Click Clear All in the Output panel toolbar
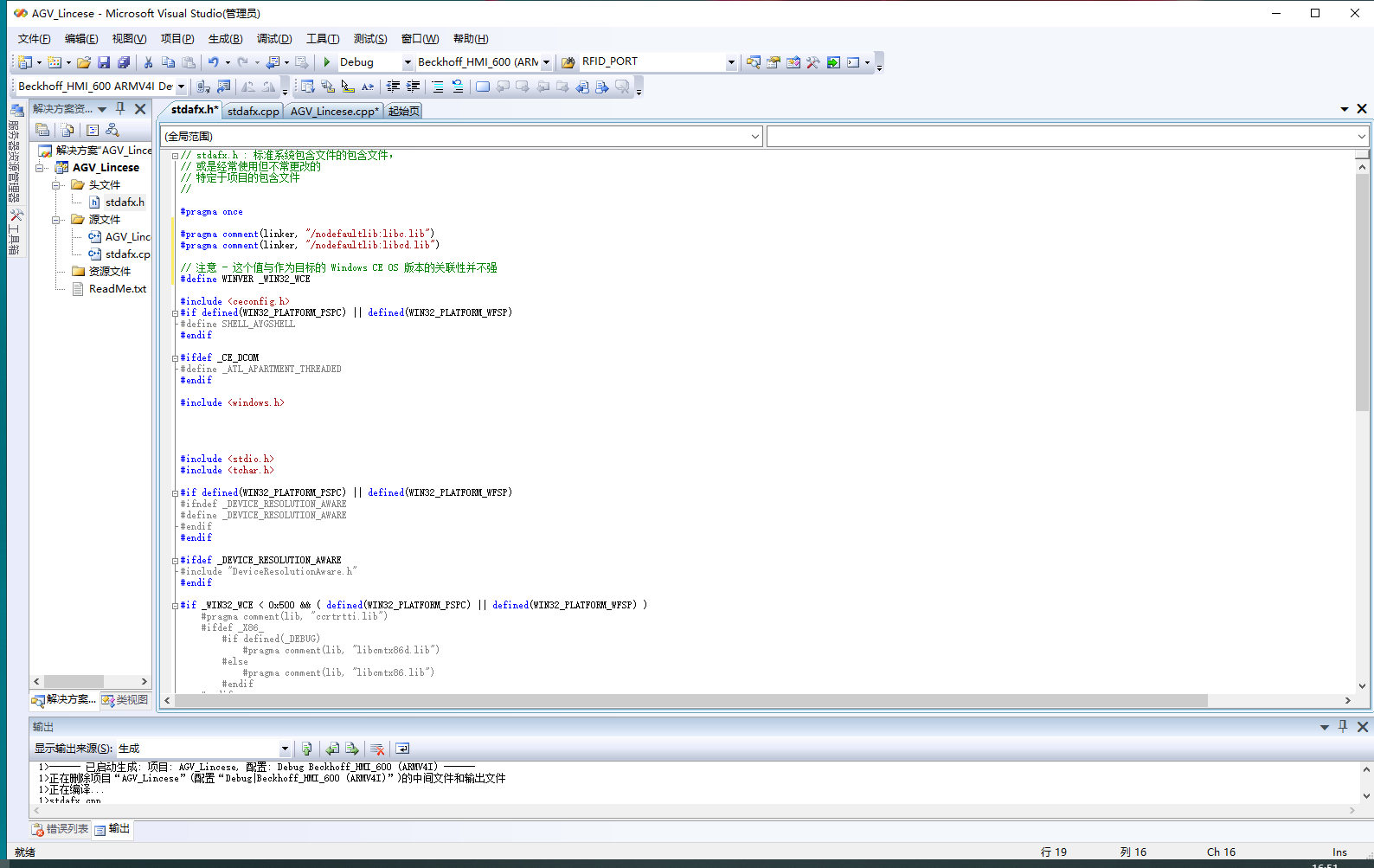 tap(377, 749)
